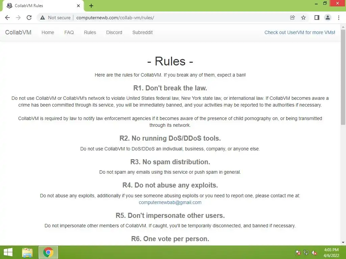This screenshot has height=259, width=346.
Task: Open the Subreddit nav link
Action: pos(142,32)
